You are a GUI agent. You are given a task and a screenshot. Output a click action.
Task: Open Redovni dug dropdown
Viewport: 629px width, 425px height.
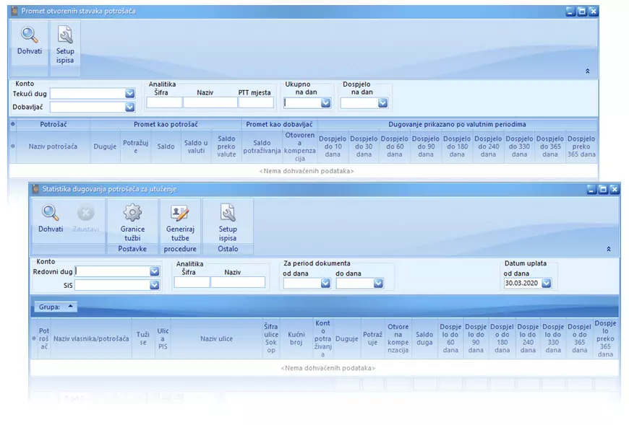click(154, 271)
